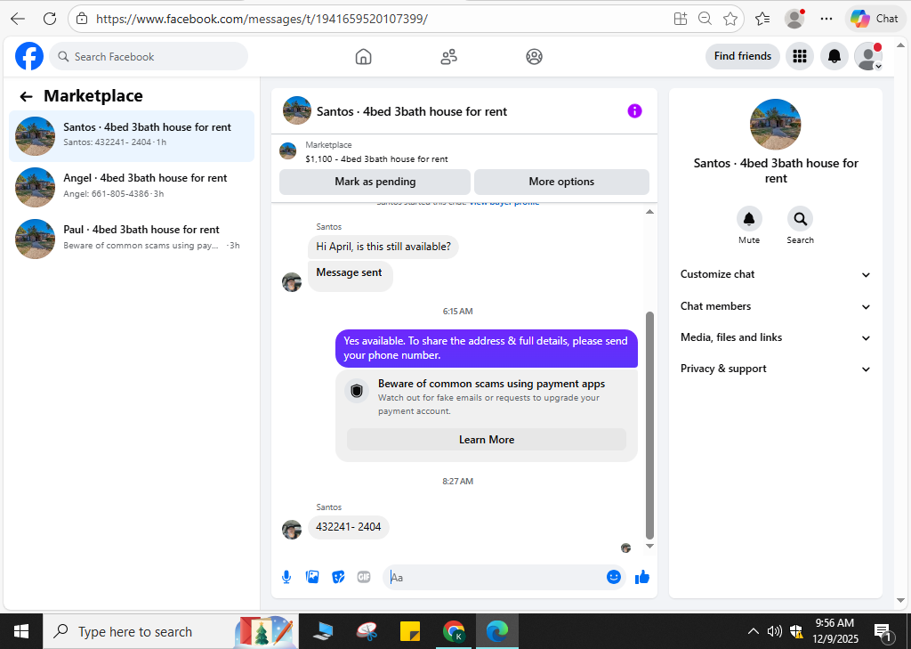The height and width of the screenshot is (649, 911).
Task: Open the View buyer profile link
Action: click(x=504, y=202)
